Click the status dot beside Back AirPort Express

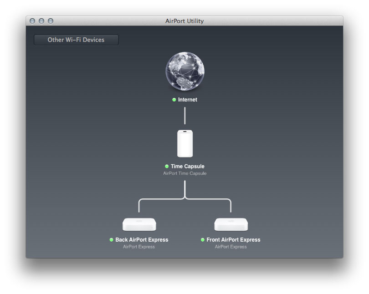coord(112,240)
